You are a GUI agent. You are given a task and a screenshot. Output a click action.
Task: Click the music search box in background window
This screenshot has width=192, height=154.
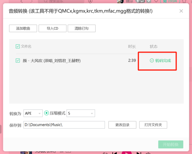[x=61, y=1]
